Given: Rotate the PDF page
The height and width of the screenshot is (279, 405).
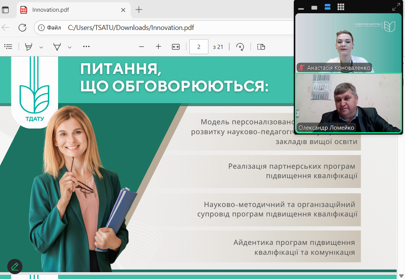Looking at the screenshot, I should pyautogui.click(x=240, y=47).
